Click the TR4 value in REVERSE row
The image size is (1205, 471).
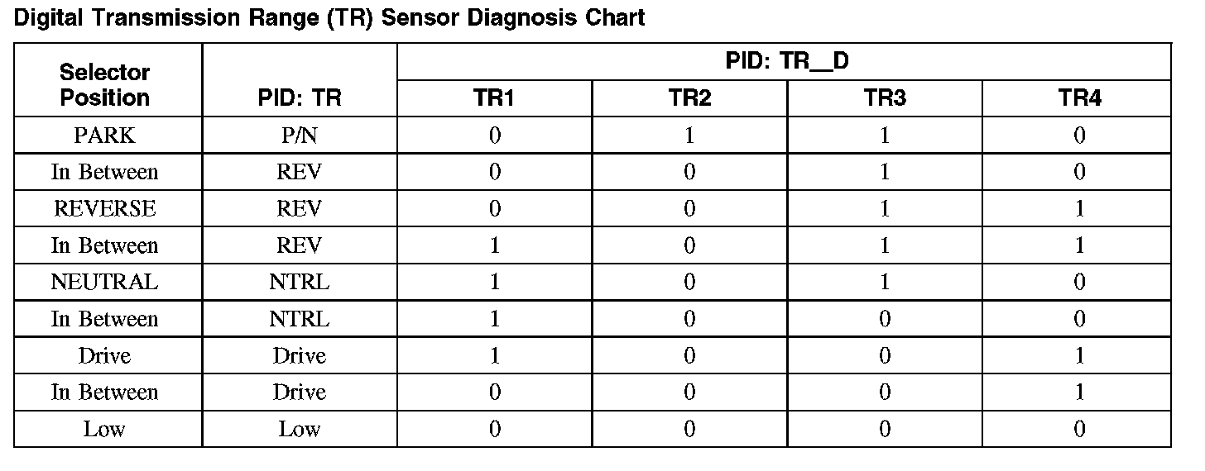click(x=1079, y=209)
